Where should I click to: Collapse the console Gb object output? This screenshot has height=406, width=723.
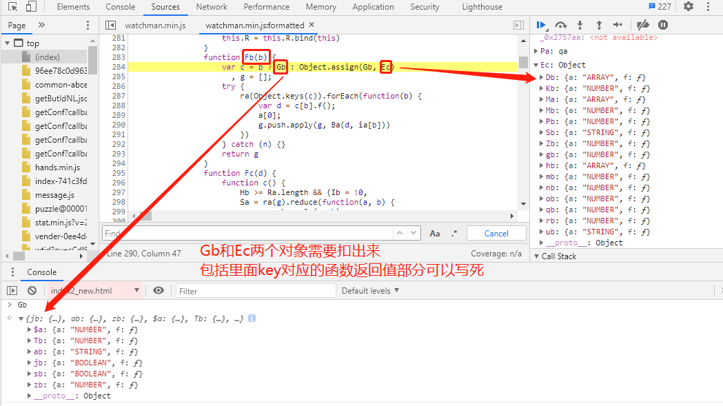(x=21, y=318)
